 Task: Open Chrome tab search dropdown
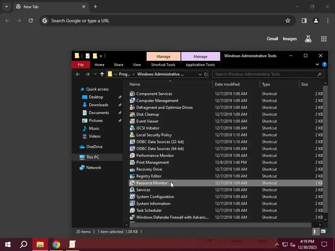[x=7, y=7]
